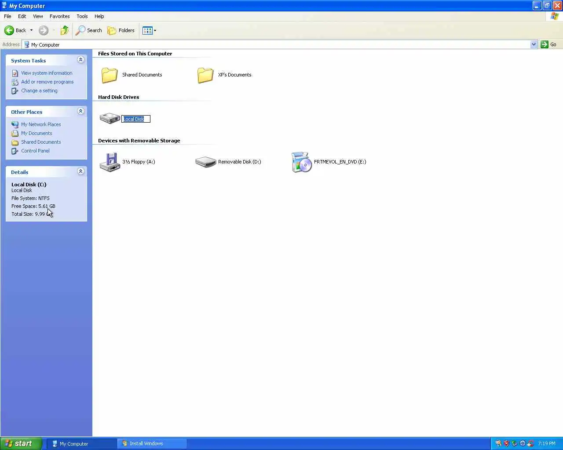
Task: Select the Local Disk drive icon
Action: 110,118
